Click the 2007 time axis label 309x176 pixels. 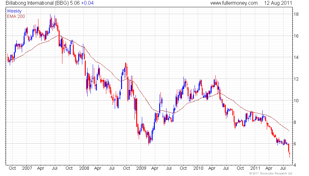coord(27,168)
